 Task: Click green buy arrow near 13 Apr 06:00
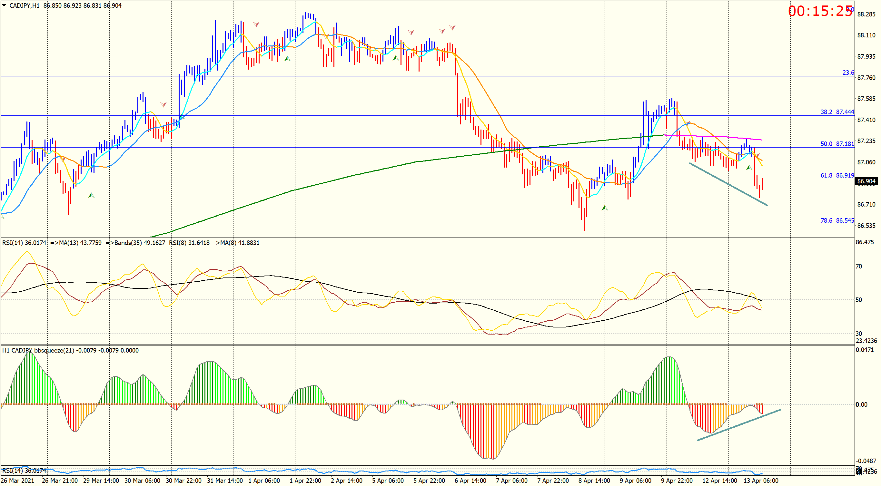(749, 168)
